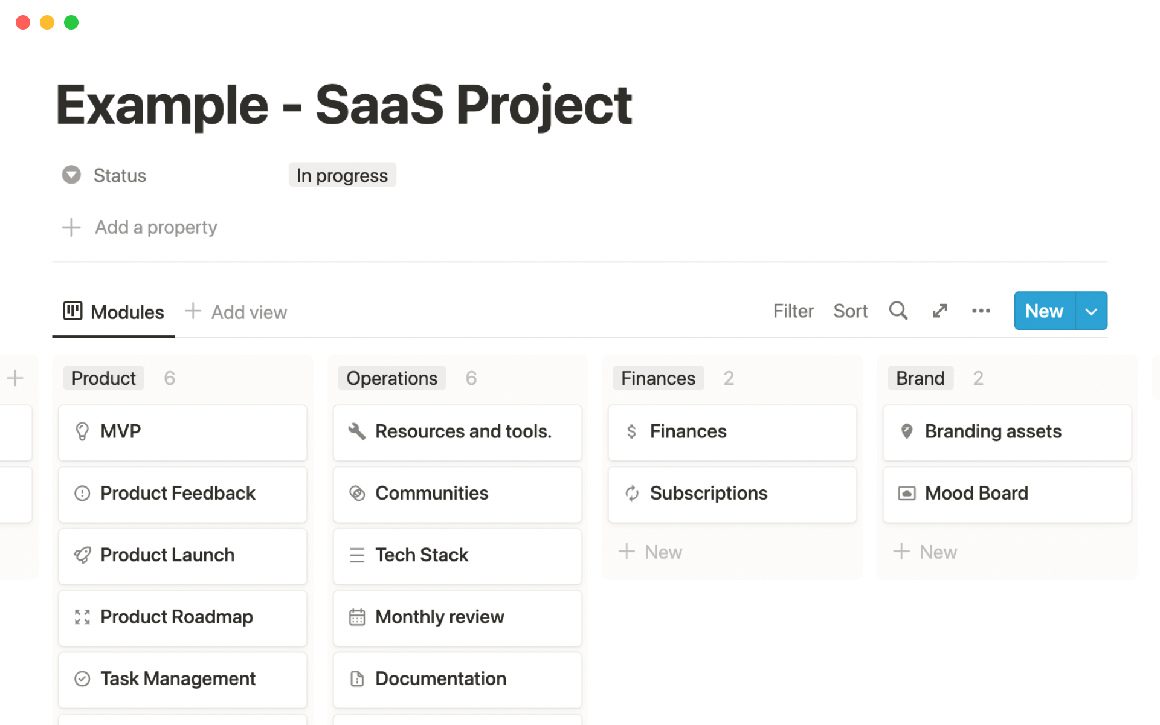Click the wrench icon on Resources card
The height and width of the screenshot is (725, 1160).
(357, 431)
